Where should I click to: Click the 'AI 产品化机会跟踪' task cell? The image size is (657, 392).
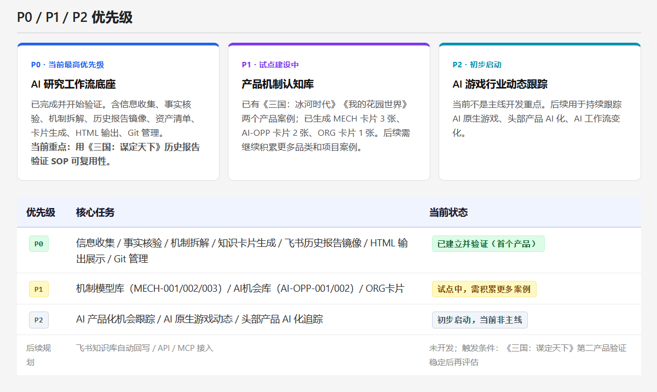pyautogui.click(x=199, y=319)
